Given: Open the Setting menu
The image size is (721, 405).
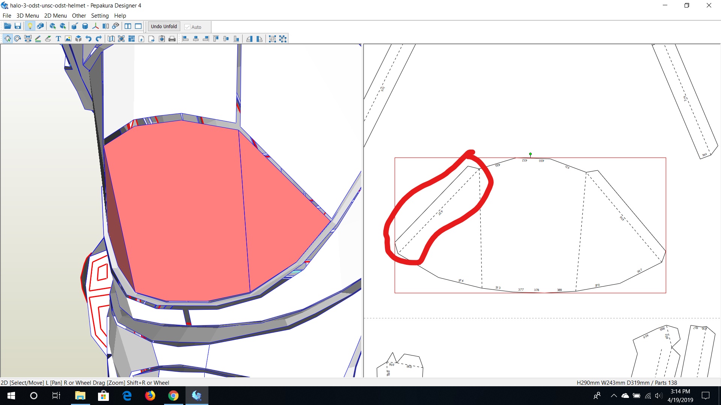Looking at the screenshot, I should point(100,16).
